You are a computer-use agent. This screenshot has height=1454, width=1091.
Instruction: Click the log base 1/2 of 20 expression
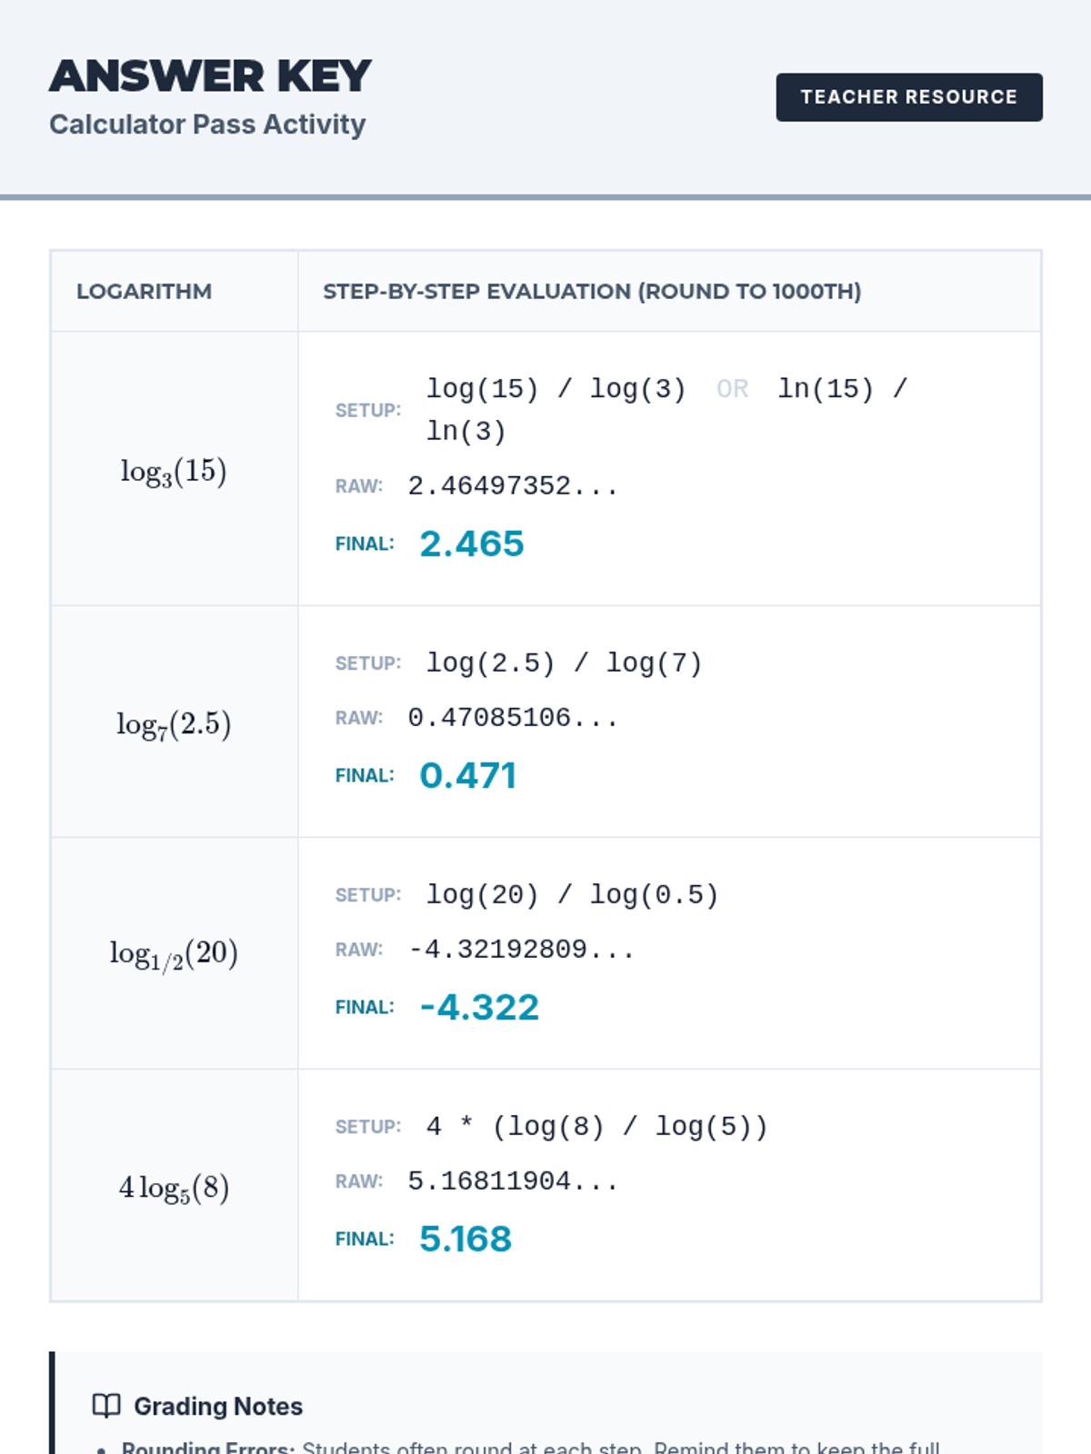pyautogui.click(x=174, y=953)
